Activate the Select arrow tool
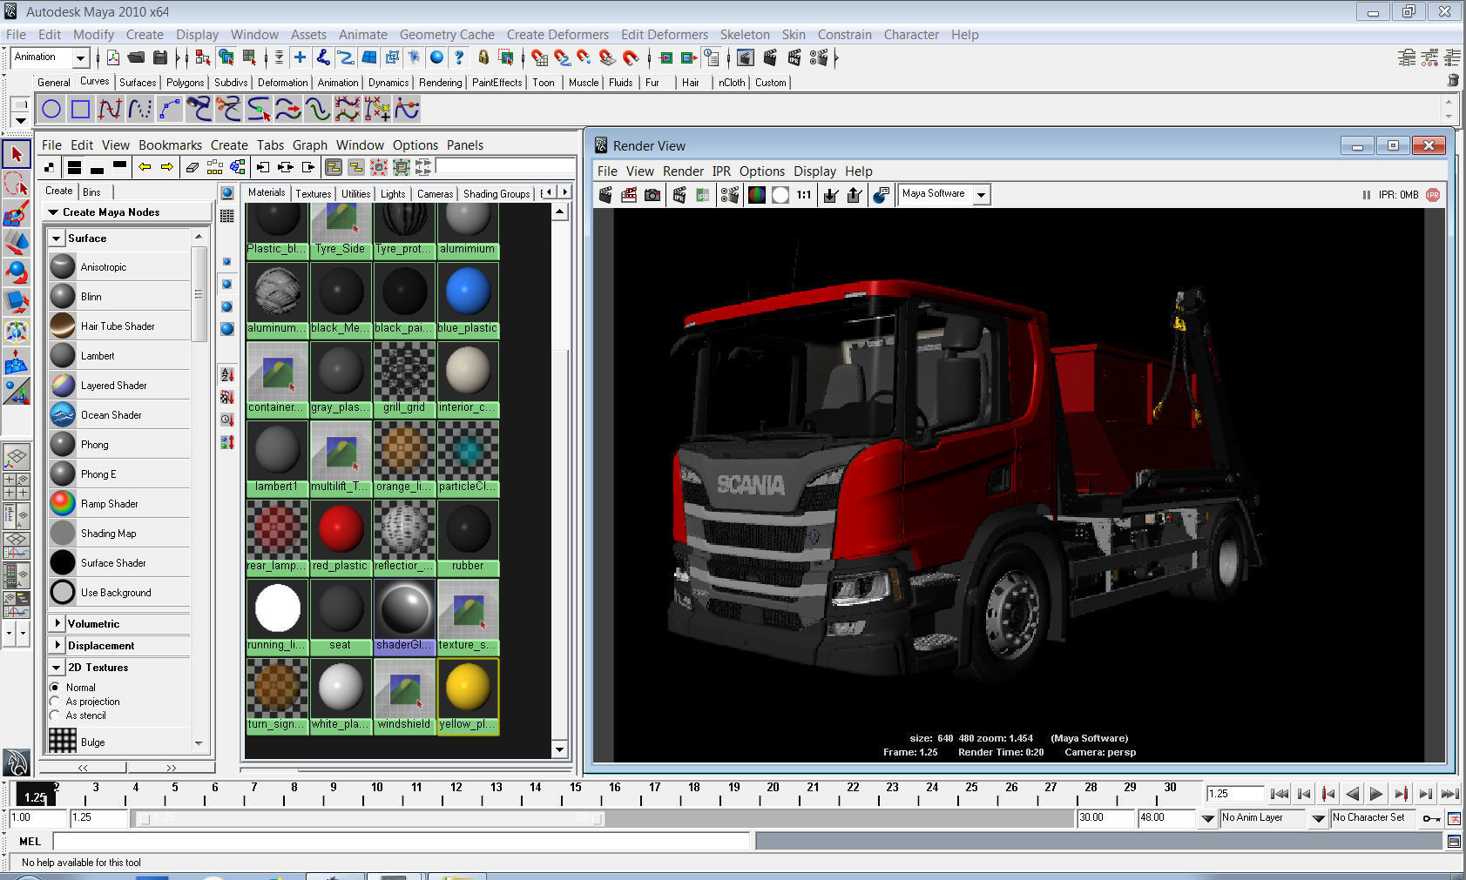The height and width of the screenshot is (880, 1466). (x=16, y=155)
